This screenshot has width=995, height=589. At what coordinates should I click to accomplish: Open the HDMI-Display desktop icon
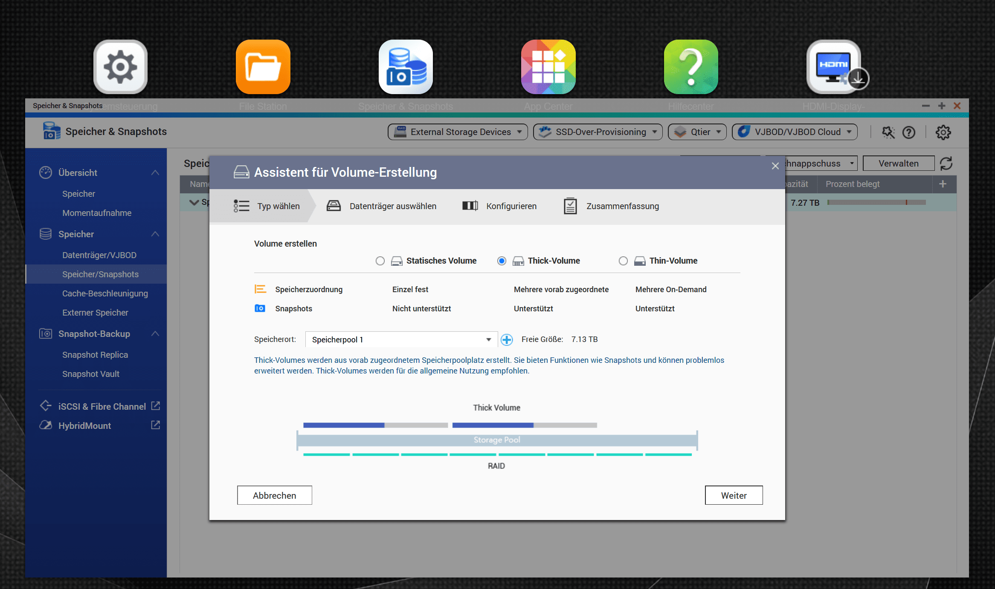point(834,67)
